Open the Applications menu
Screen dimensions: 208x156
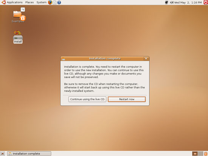pyautogui.click(x=15, y=2)
